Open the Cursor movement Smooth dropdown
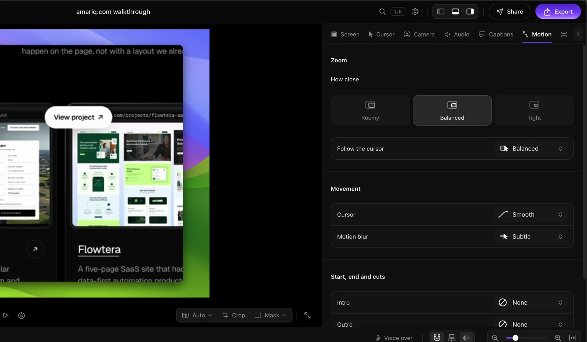 tap(531, 215)
